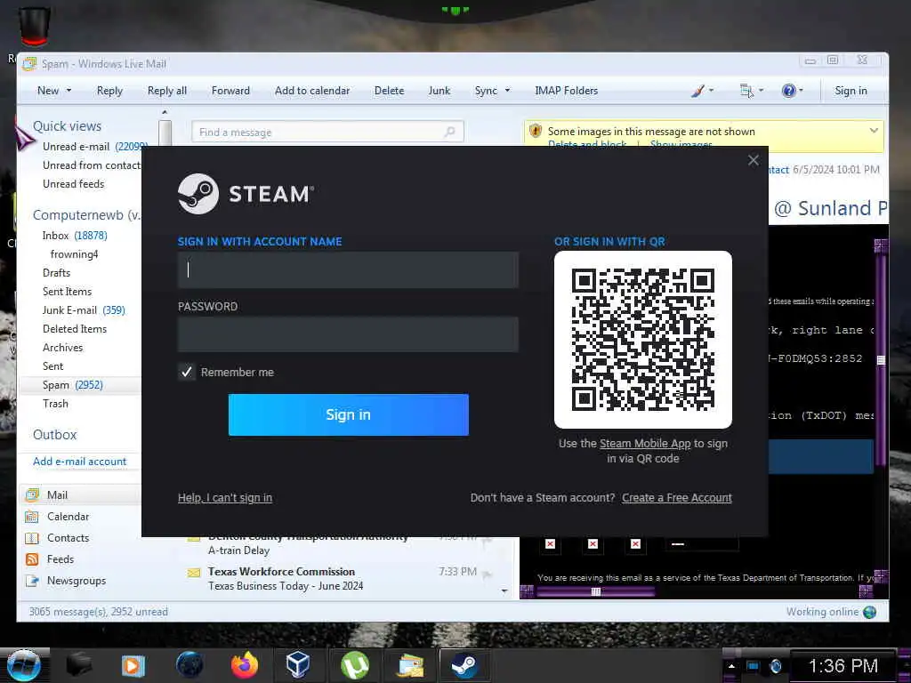The height and width of the screenshot is (683, 911).
Task: Open the VirtualBox cube taskbar icon
Action: (297, 664)
